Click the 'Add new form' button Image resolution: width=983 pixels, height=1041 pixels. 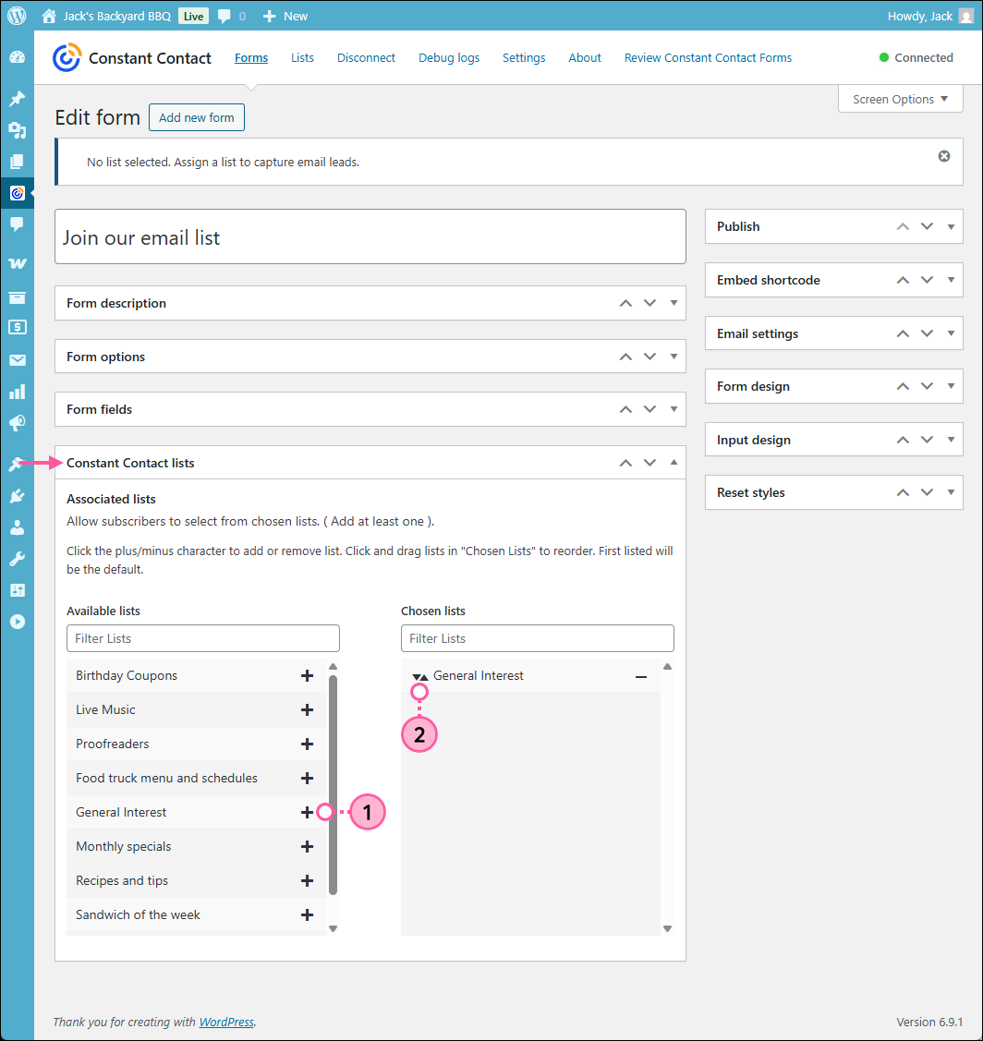pos(196,117)
